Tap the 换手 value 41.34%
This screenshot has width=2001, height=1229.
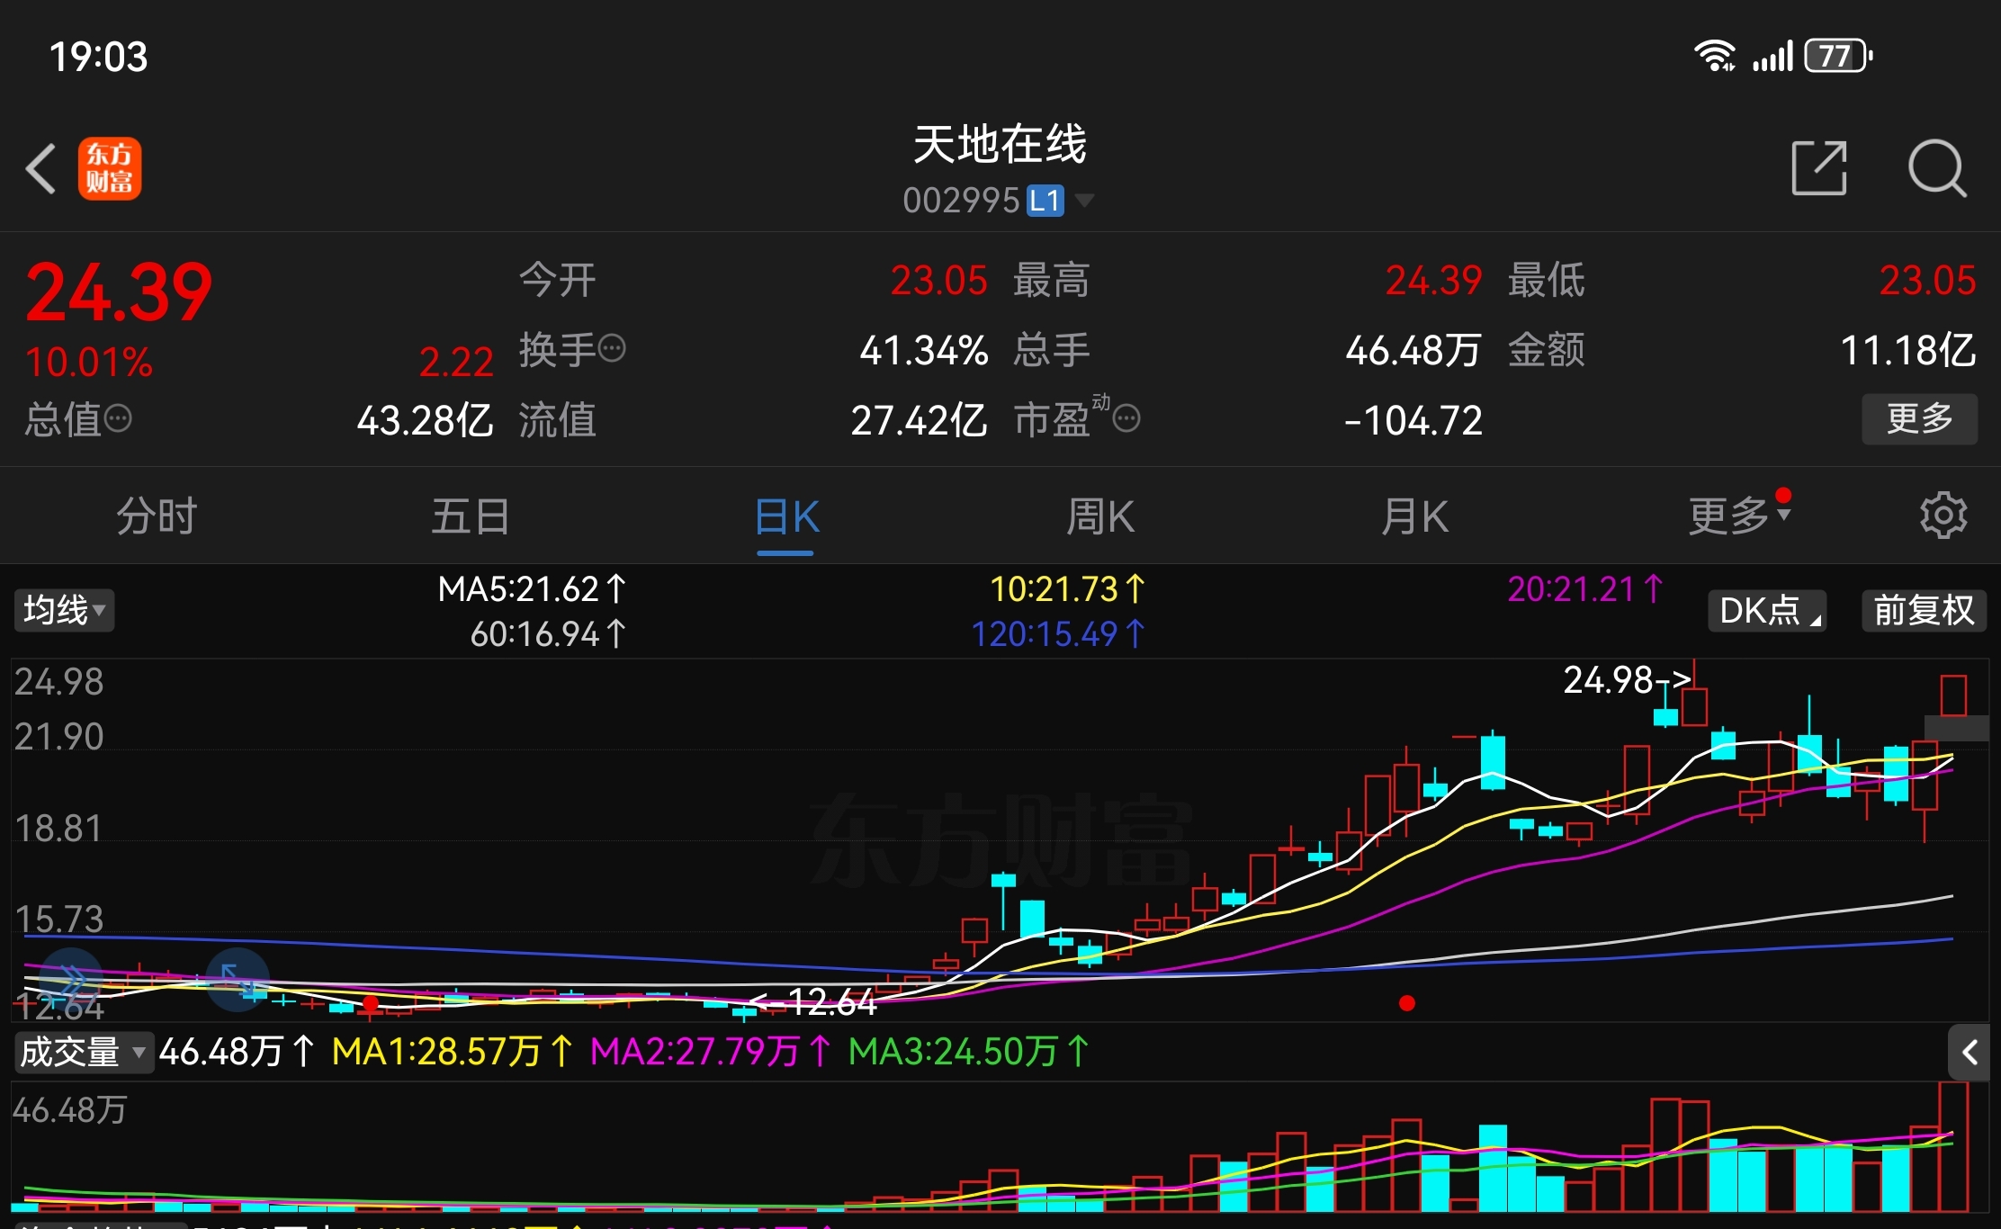pyautogui.click(x=924, y=350)
